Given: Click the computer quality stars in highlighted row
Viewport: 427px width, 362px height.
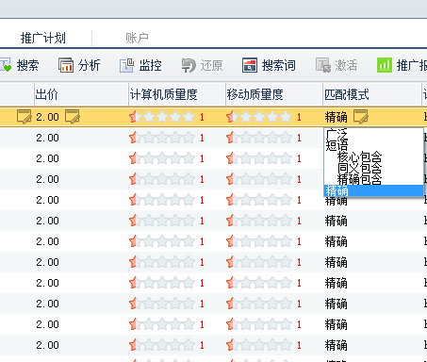Looking at the screenshot, I should pyautogui.click(x=162, y=117).
